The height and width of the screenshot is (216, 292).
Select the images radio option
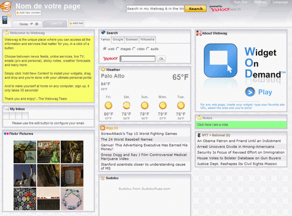click(x=118, y=49)
